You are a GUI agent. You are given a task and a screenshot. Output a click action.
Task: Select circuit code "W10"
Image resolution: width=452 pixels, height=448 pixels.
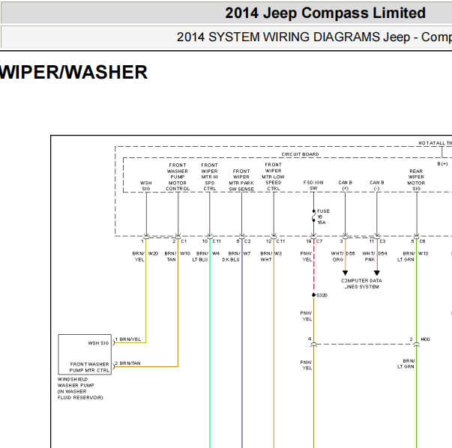coord(185,253)
